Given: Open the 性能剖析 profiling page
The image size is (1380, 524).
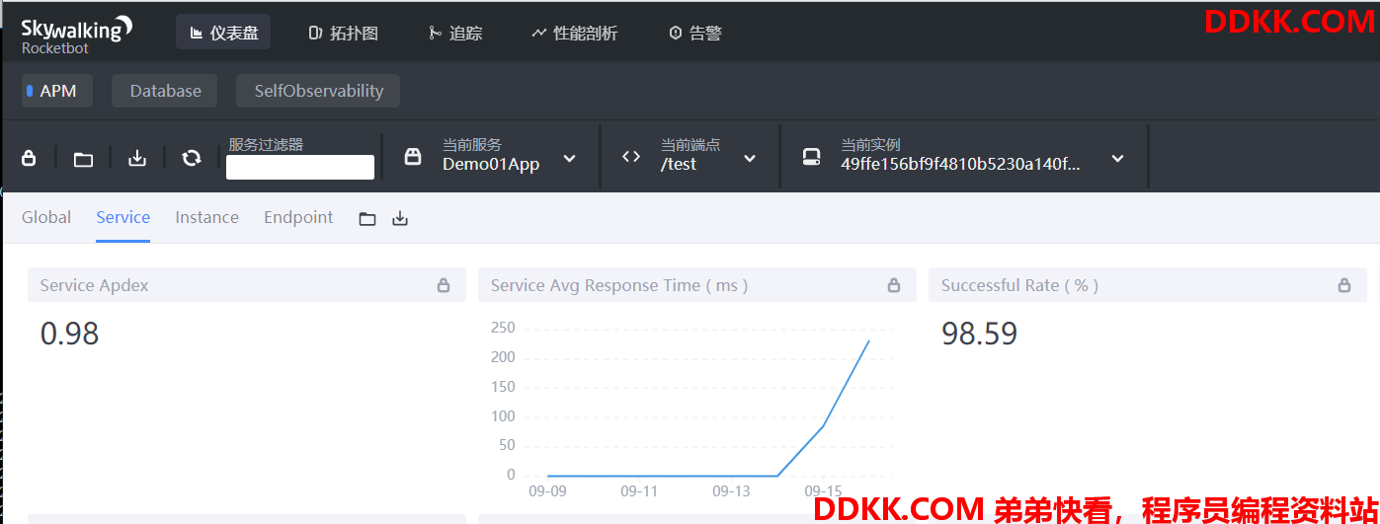Looking at the screenshot, I should coord(574,33).
